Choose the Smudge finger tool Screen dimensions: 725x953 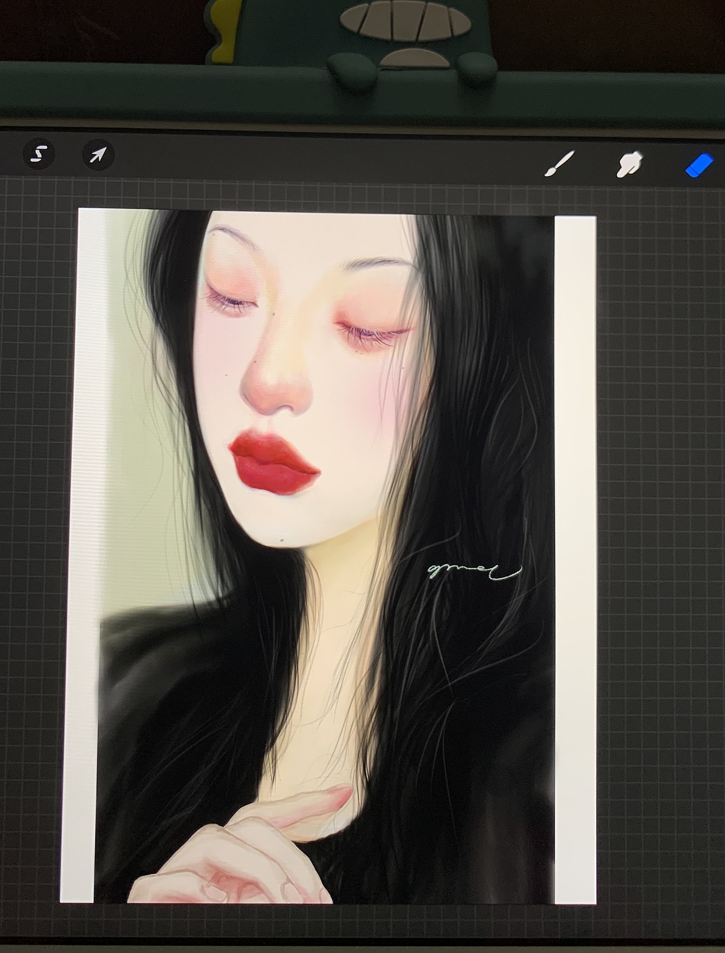tap(629, 164)
